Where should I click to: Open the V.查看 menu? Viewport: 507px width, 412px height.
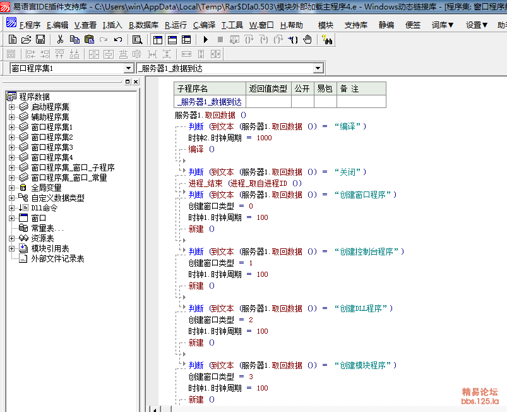pyautogui.click(x=85, y=25)
